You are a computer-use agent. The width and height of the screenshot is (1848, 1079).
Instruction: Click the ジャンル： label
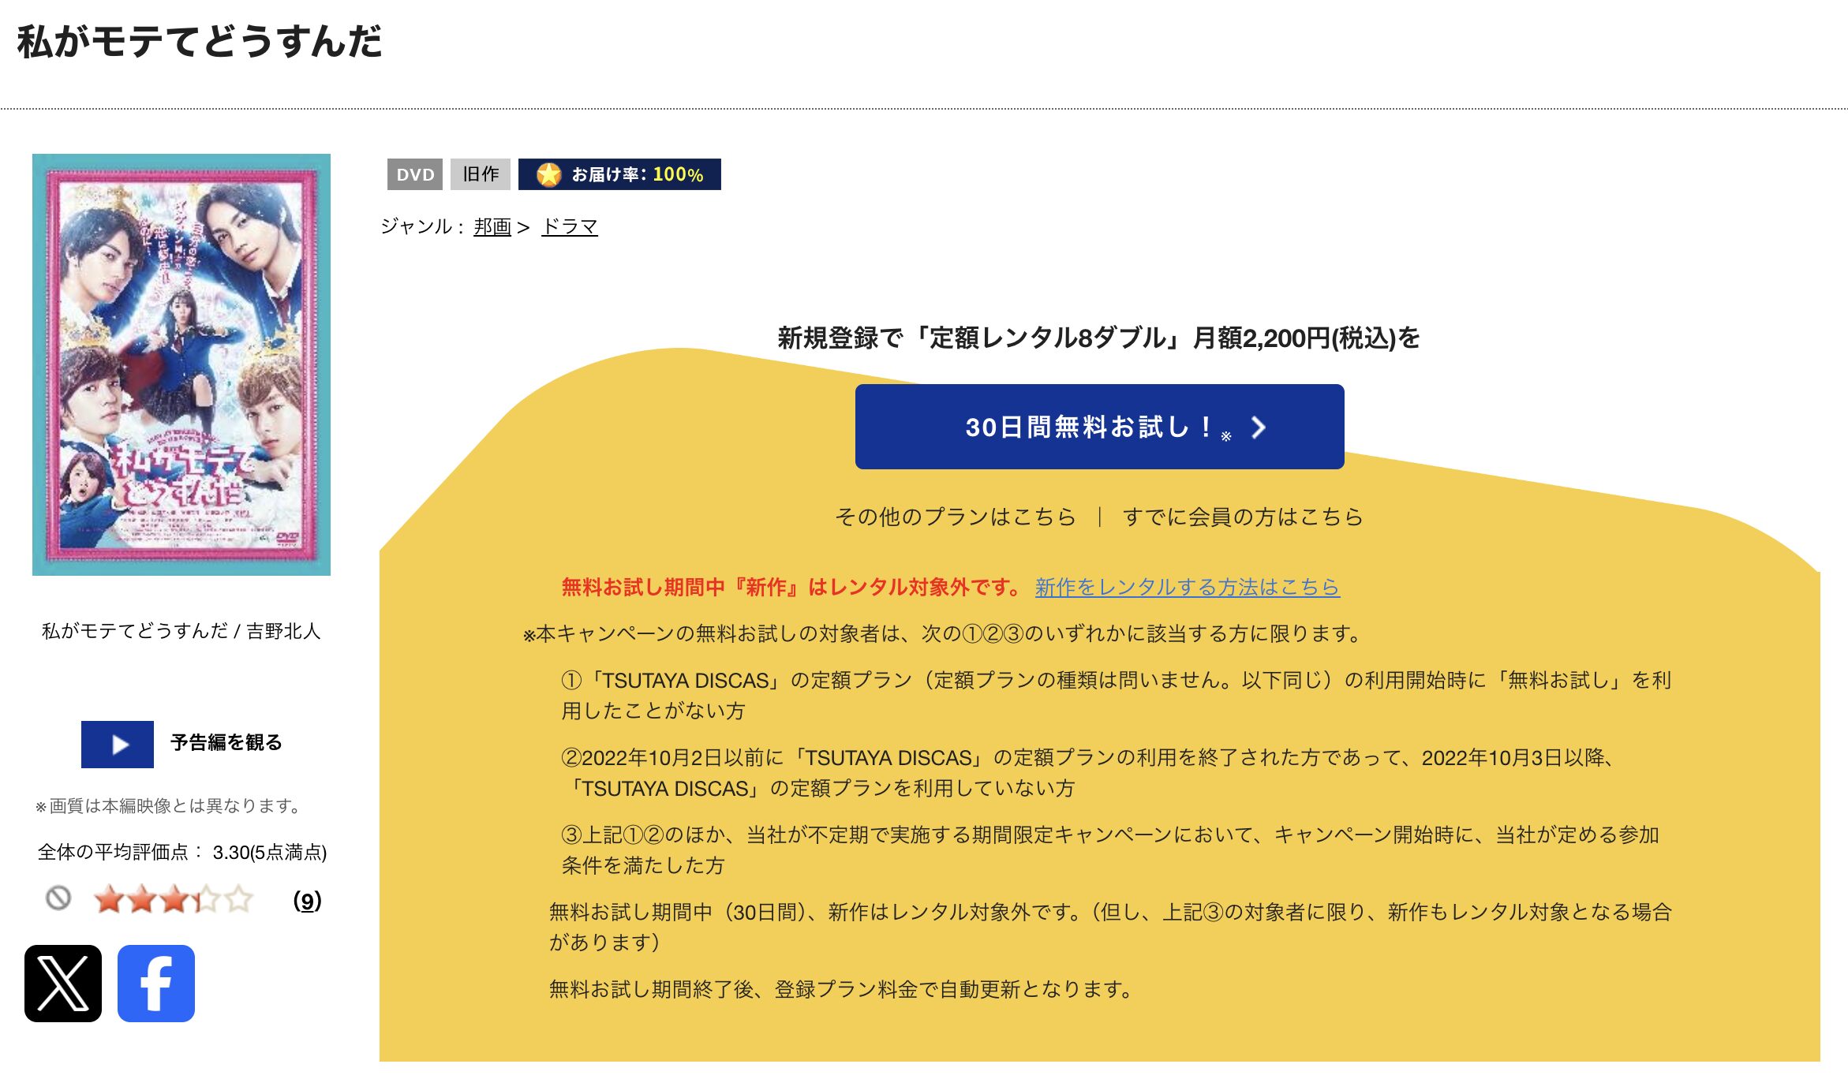tap(422, 226)
